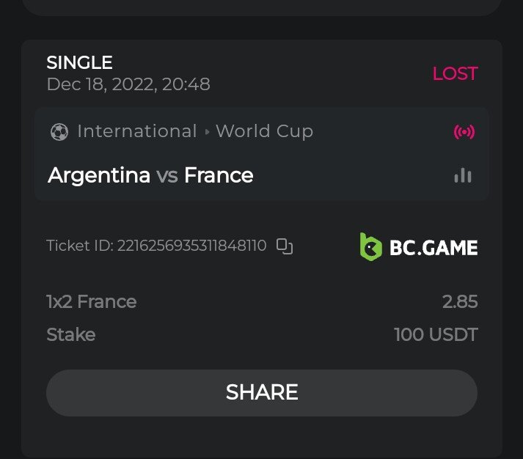Click the LOST bet status label

click(x=455, y=73)
